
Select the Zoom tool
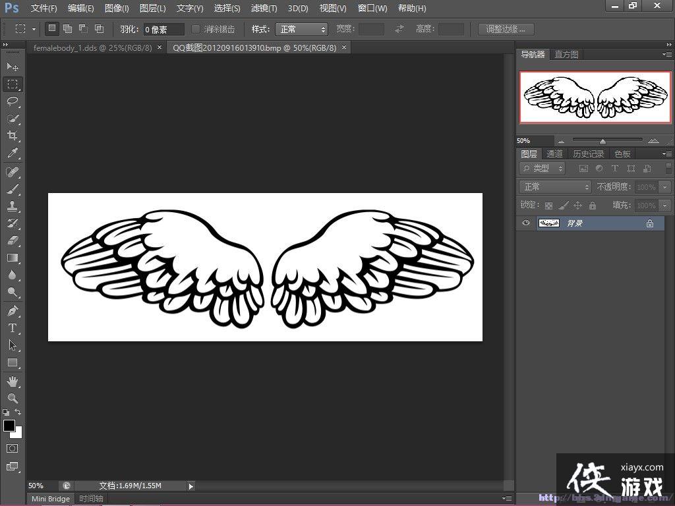pos(13,398)
